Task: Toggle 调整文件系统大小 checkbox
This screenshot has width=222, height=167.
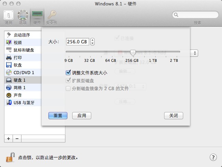Action: [x=68, y=72]
